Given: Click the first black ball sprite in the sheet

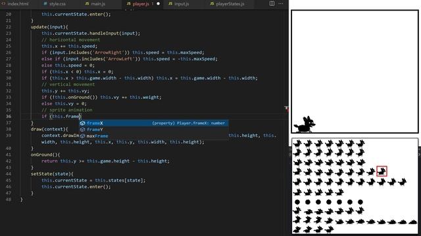Looking at the screenshot, I should coord(297,202).
